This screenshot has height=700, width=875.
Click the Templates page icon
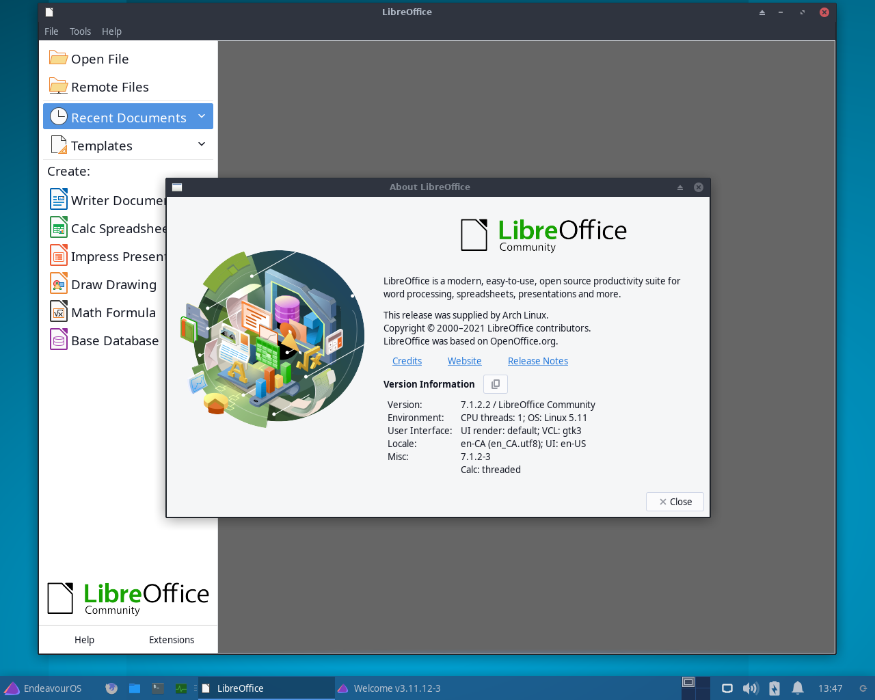pos(59,145)
